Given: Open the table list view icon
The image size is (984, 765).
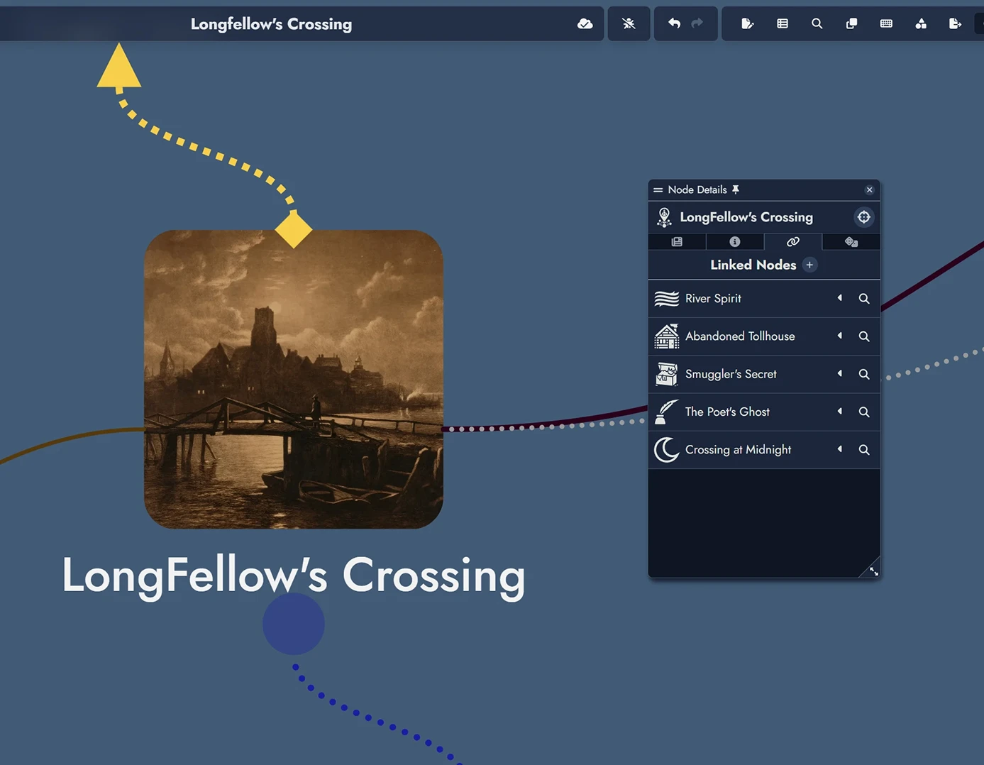Looking at the screenshot, I should pyautogui.click(x=783, y=24).
